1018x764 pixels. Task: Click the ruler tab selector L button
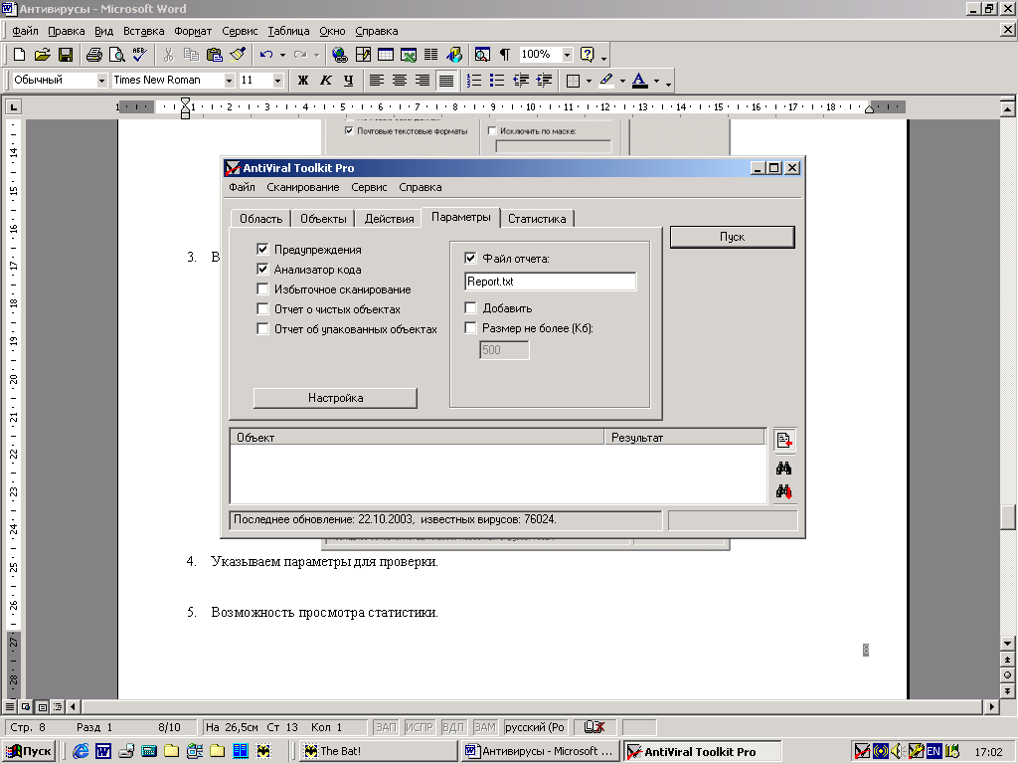tap(14, 106)
